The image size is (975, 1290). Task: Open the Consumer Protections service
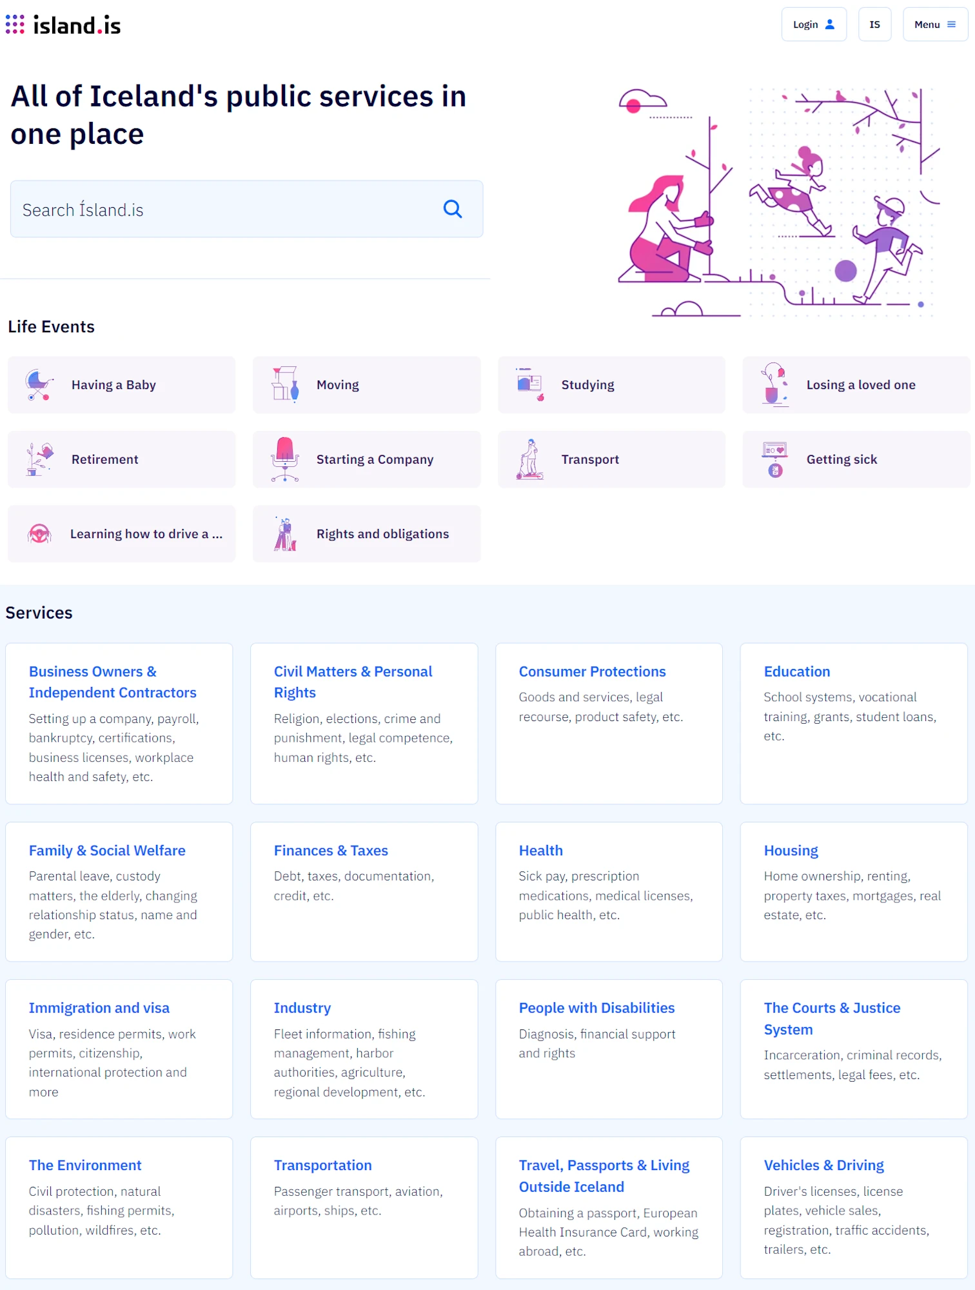pyautogui.click(x=609, y=724)
